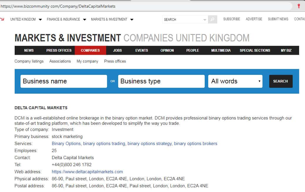This screenshot has height=192, width=305.
Task: Expand the United Kingdom dropdown arrow
Action: 40,20
